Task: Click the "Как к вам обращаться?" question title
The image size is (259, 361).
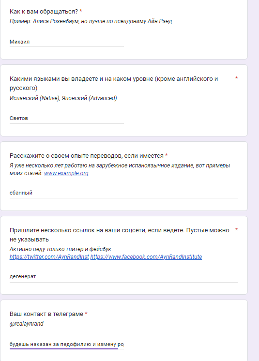Action: [x=44, y=12]
